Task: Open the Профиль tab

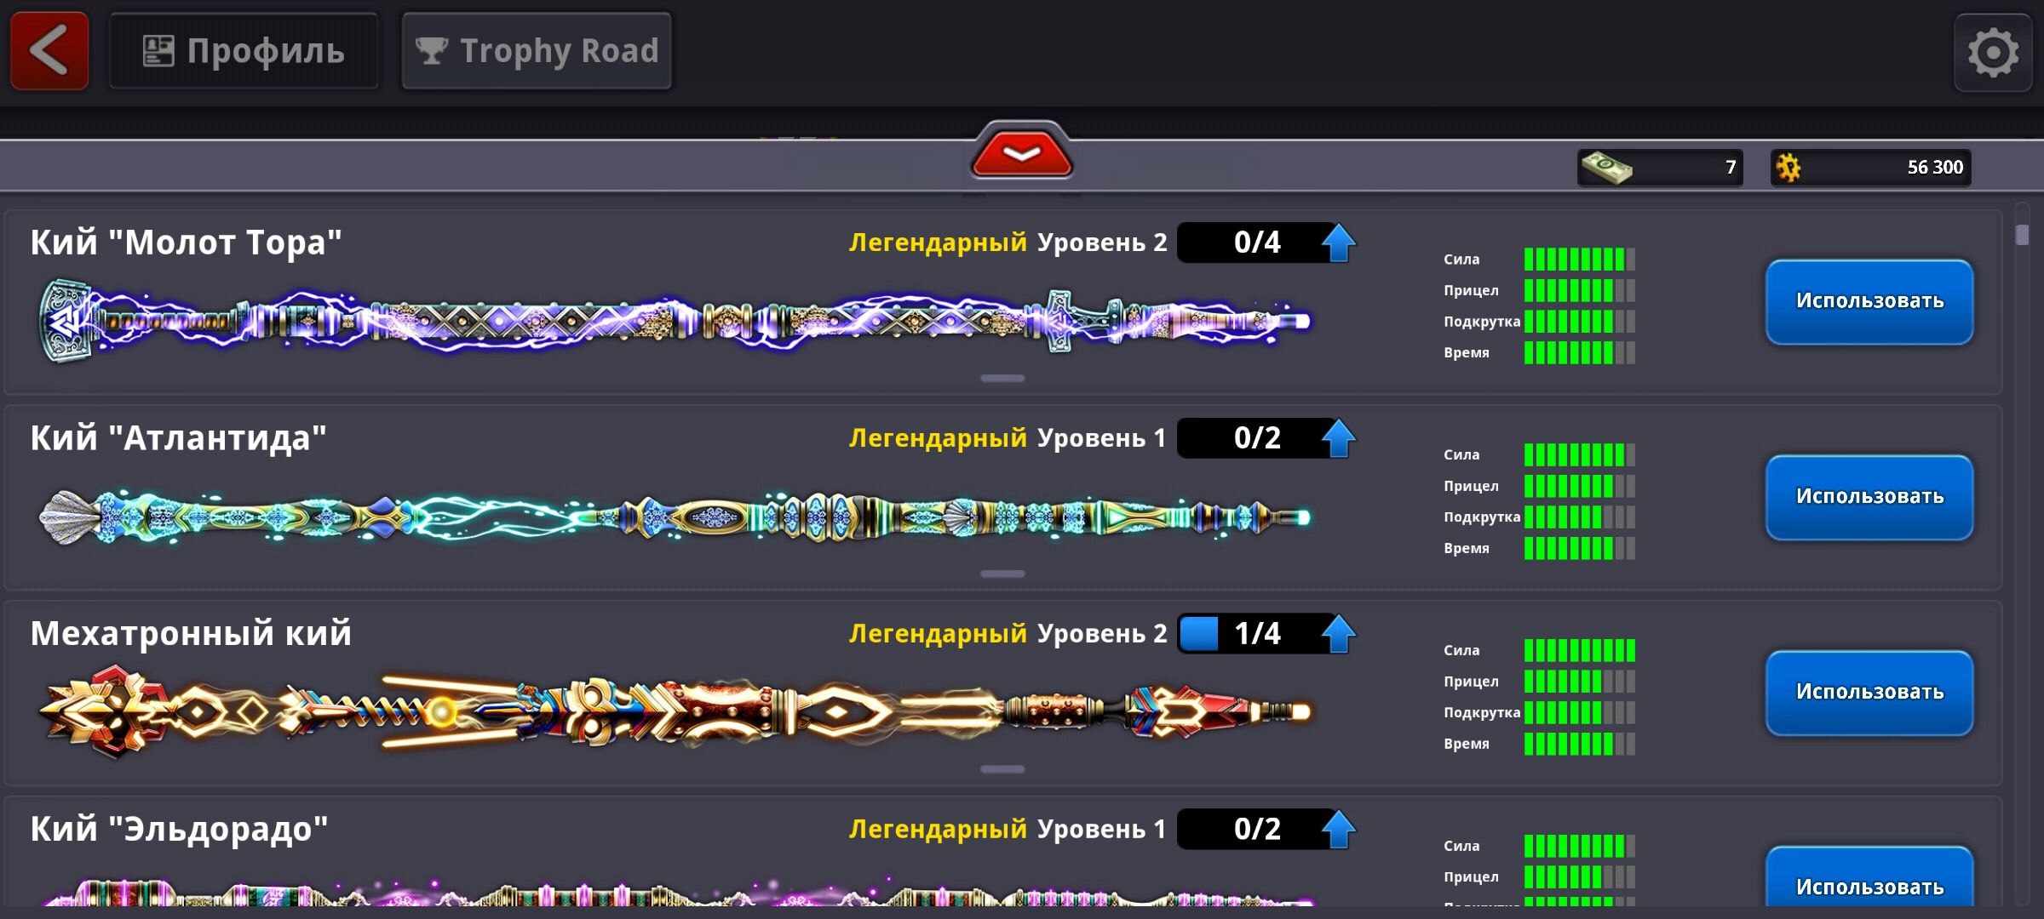Action: pyautogui.click(x=244, y=51)
